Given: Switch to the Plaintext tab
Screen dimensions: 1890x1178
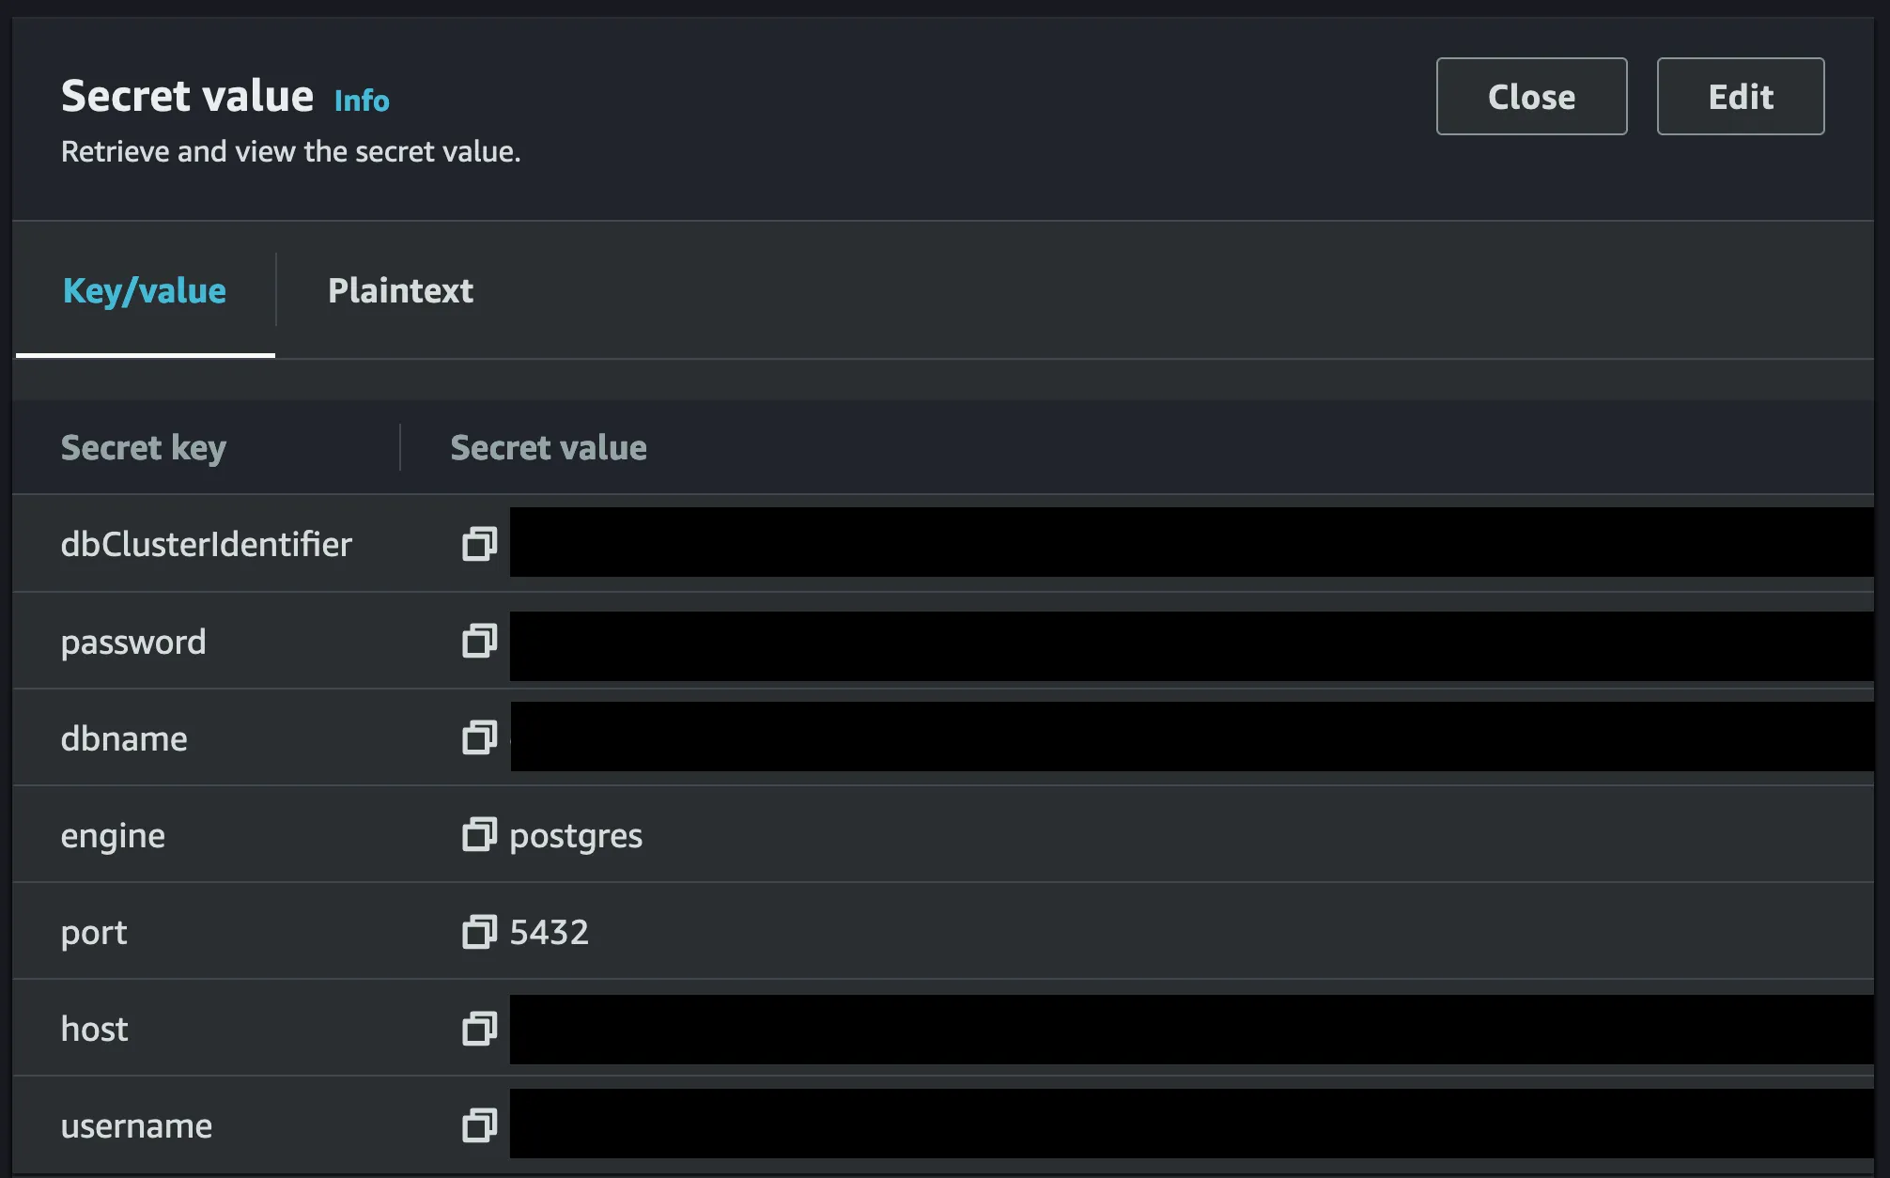Looking at the screenshot, I should click(x=400, y=291).
